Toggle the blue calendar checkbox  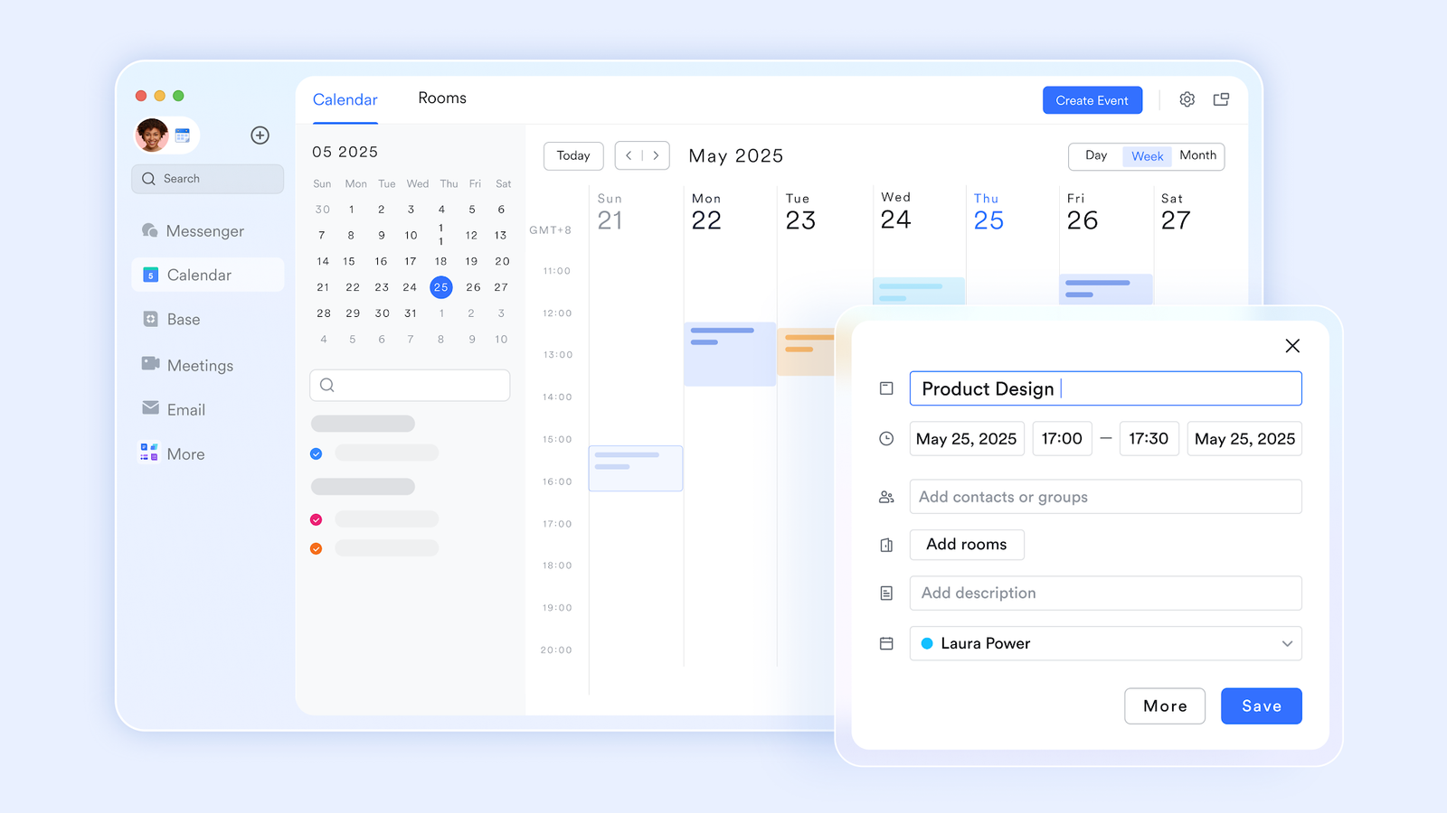click(317, 453)
